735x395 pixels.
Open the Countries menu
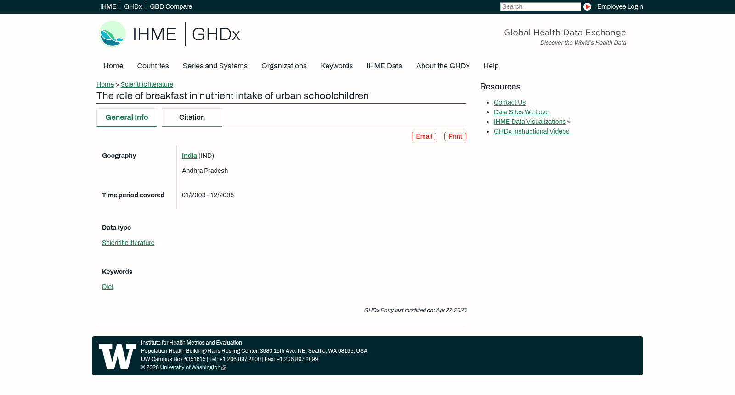[153, 66]
